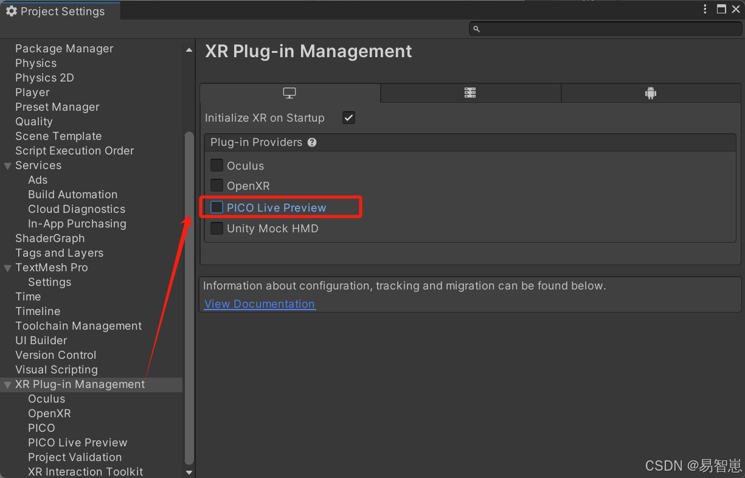Click the Project Settings gear icon

coord(11,12)
